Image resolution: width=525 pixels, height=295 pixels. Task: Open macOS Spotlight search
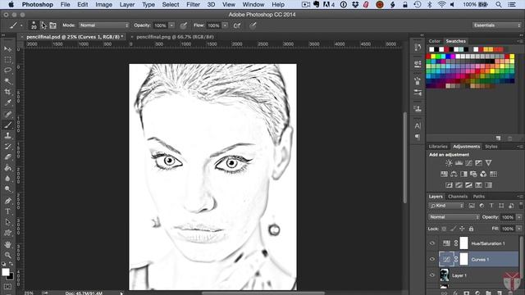tap(499, 4)
